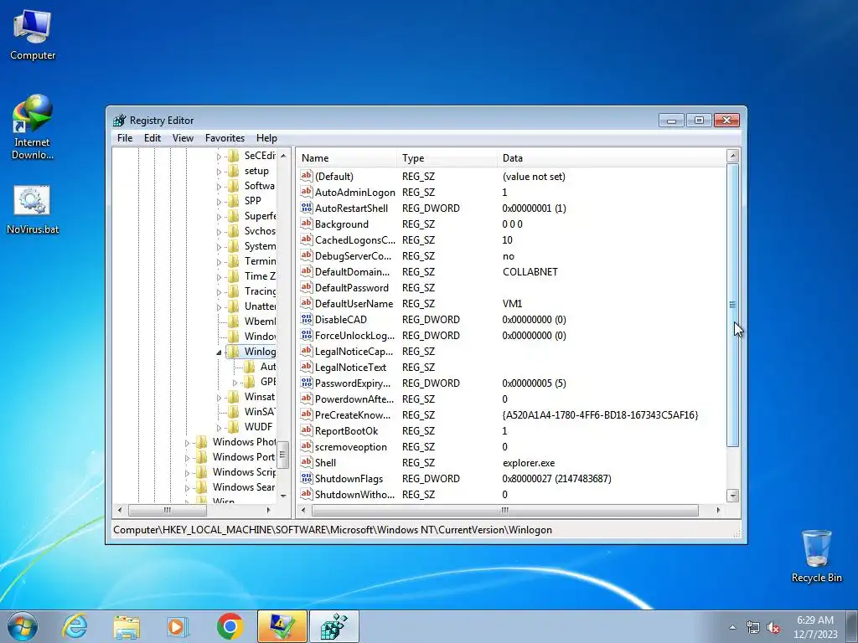Sort values by the Type column header
The height and width of the screenshot is (643, 858).
point(447,158)
